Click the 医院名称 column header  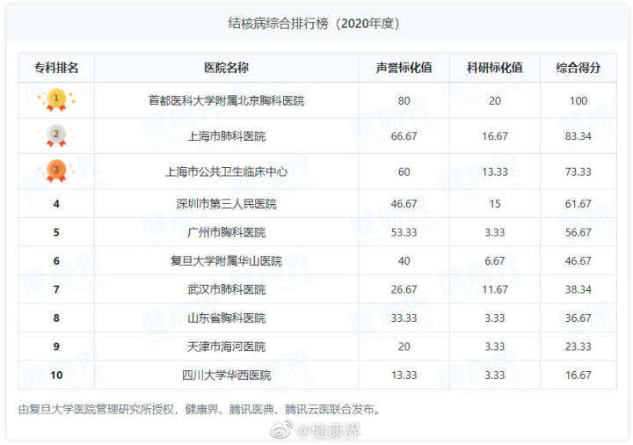(x=226, y=68)
